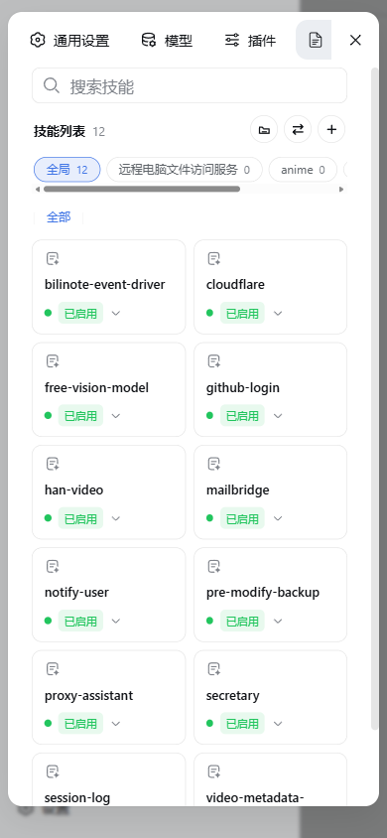Screen dimensions: 387x838
Task: Open the secretary skill name
Action: [233, 696]
